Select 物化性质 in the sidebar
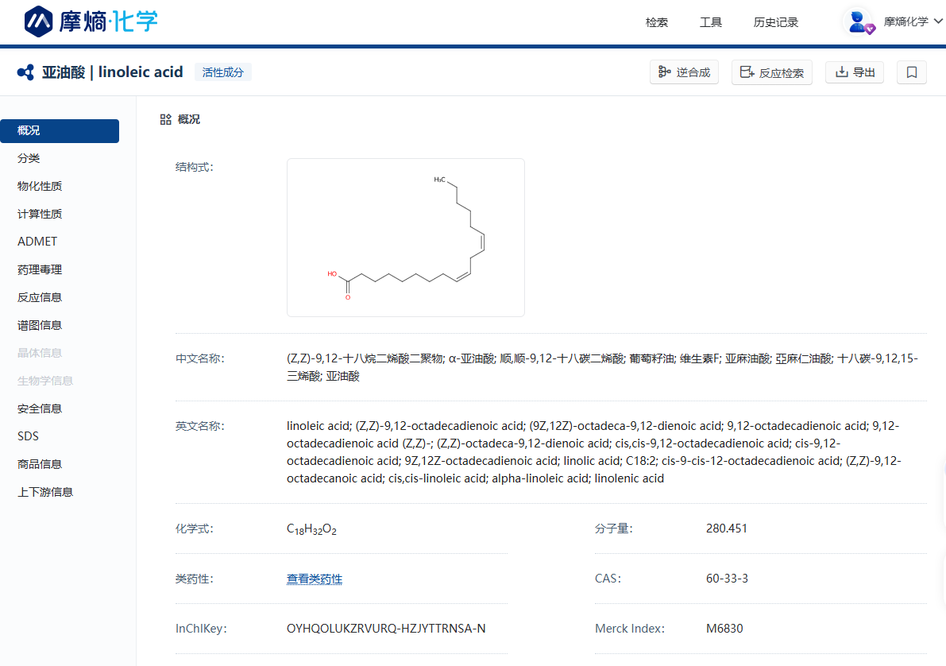Screen dimensions: 946x666 tap(40, 186)
